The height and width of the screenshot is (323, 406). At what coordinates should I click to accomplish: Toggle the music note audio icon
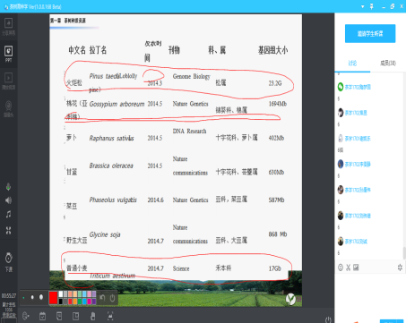pos(8,214)
